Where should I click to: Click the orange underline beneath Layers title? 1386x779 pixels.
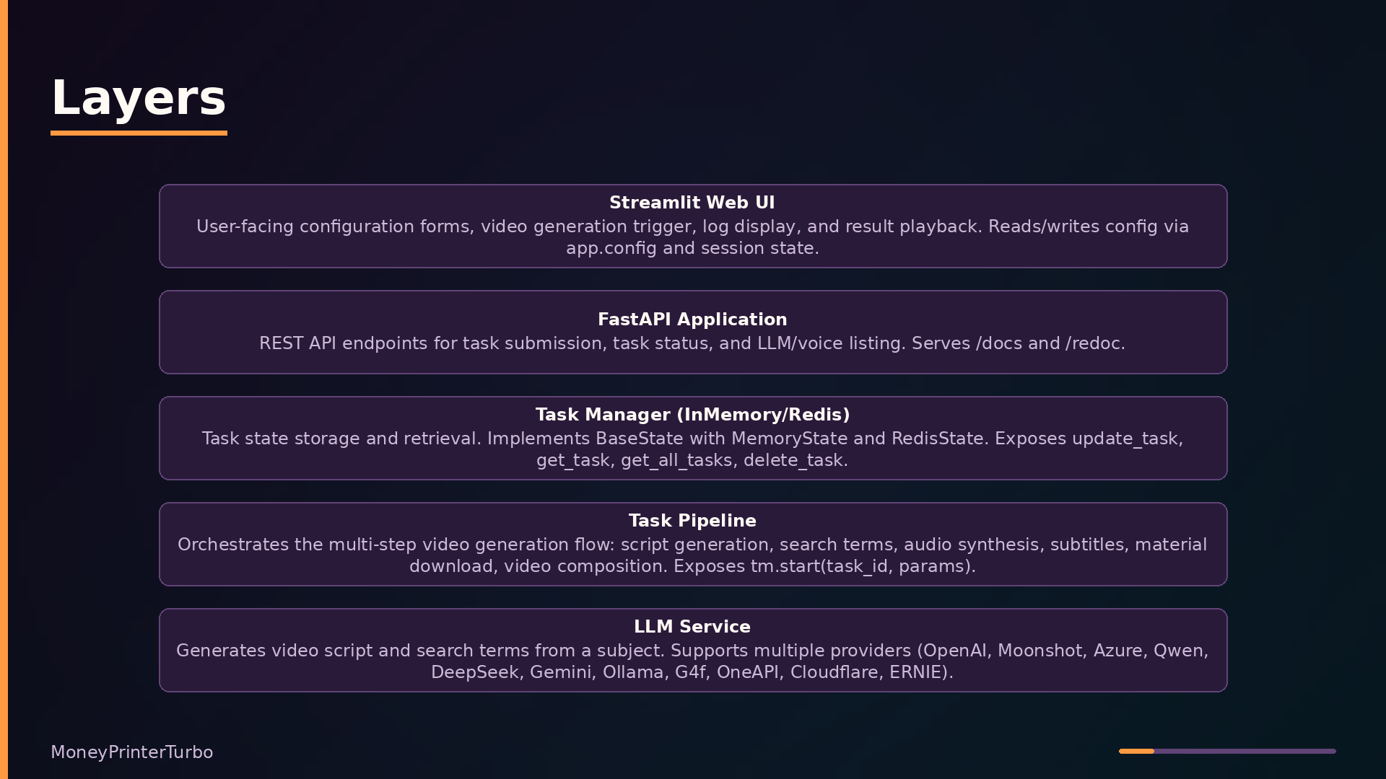[x=139, y=133]
